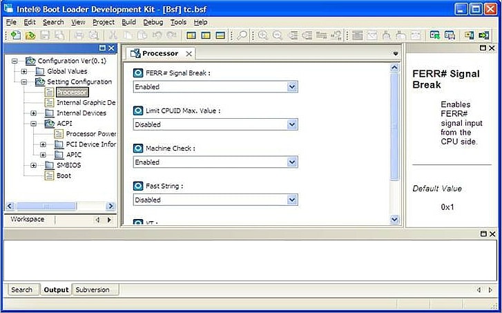This screenshot has height=313, width=502.
Task: Click the Print toolbar icon
Action: point(79,35)
